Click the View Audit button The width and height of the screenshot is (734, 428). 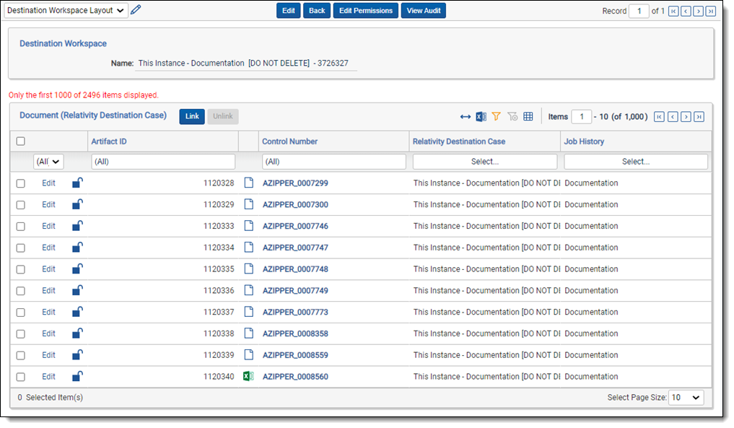424,11
